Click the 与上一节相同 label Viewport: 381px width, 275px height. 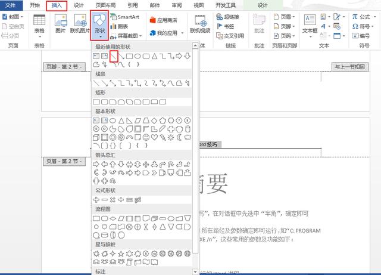350,67
